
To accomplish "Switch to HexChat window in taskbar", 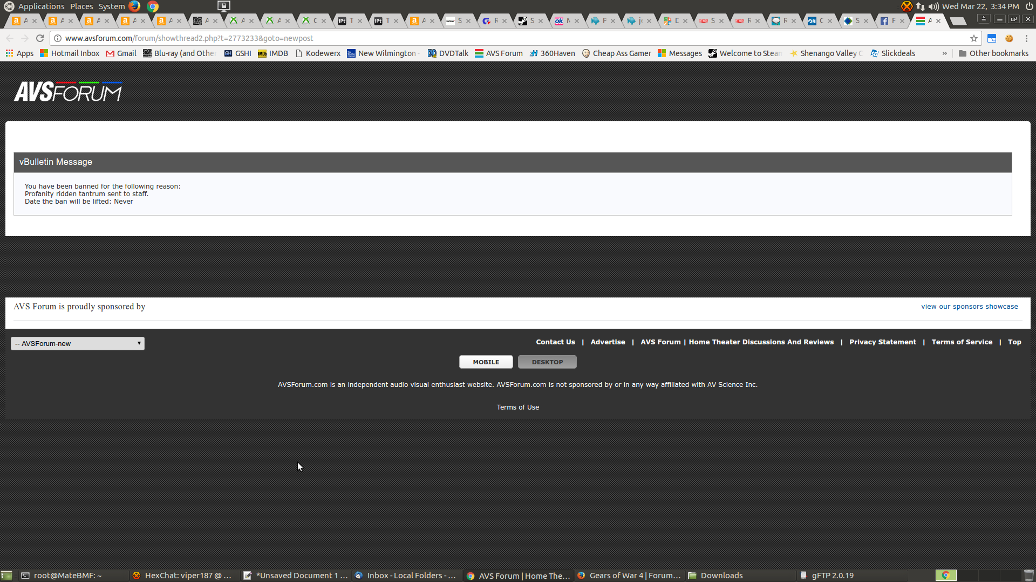I will click(183, 576).
